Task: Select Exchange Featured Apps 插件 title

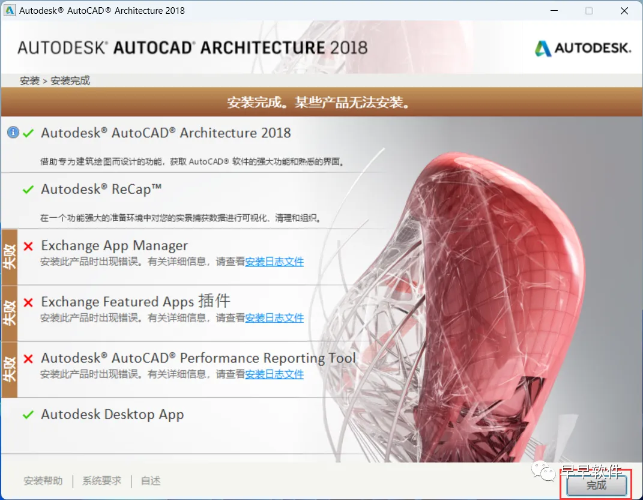Action: tap(136, 301)
